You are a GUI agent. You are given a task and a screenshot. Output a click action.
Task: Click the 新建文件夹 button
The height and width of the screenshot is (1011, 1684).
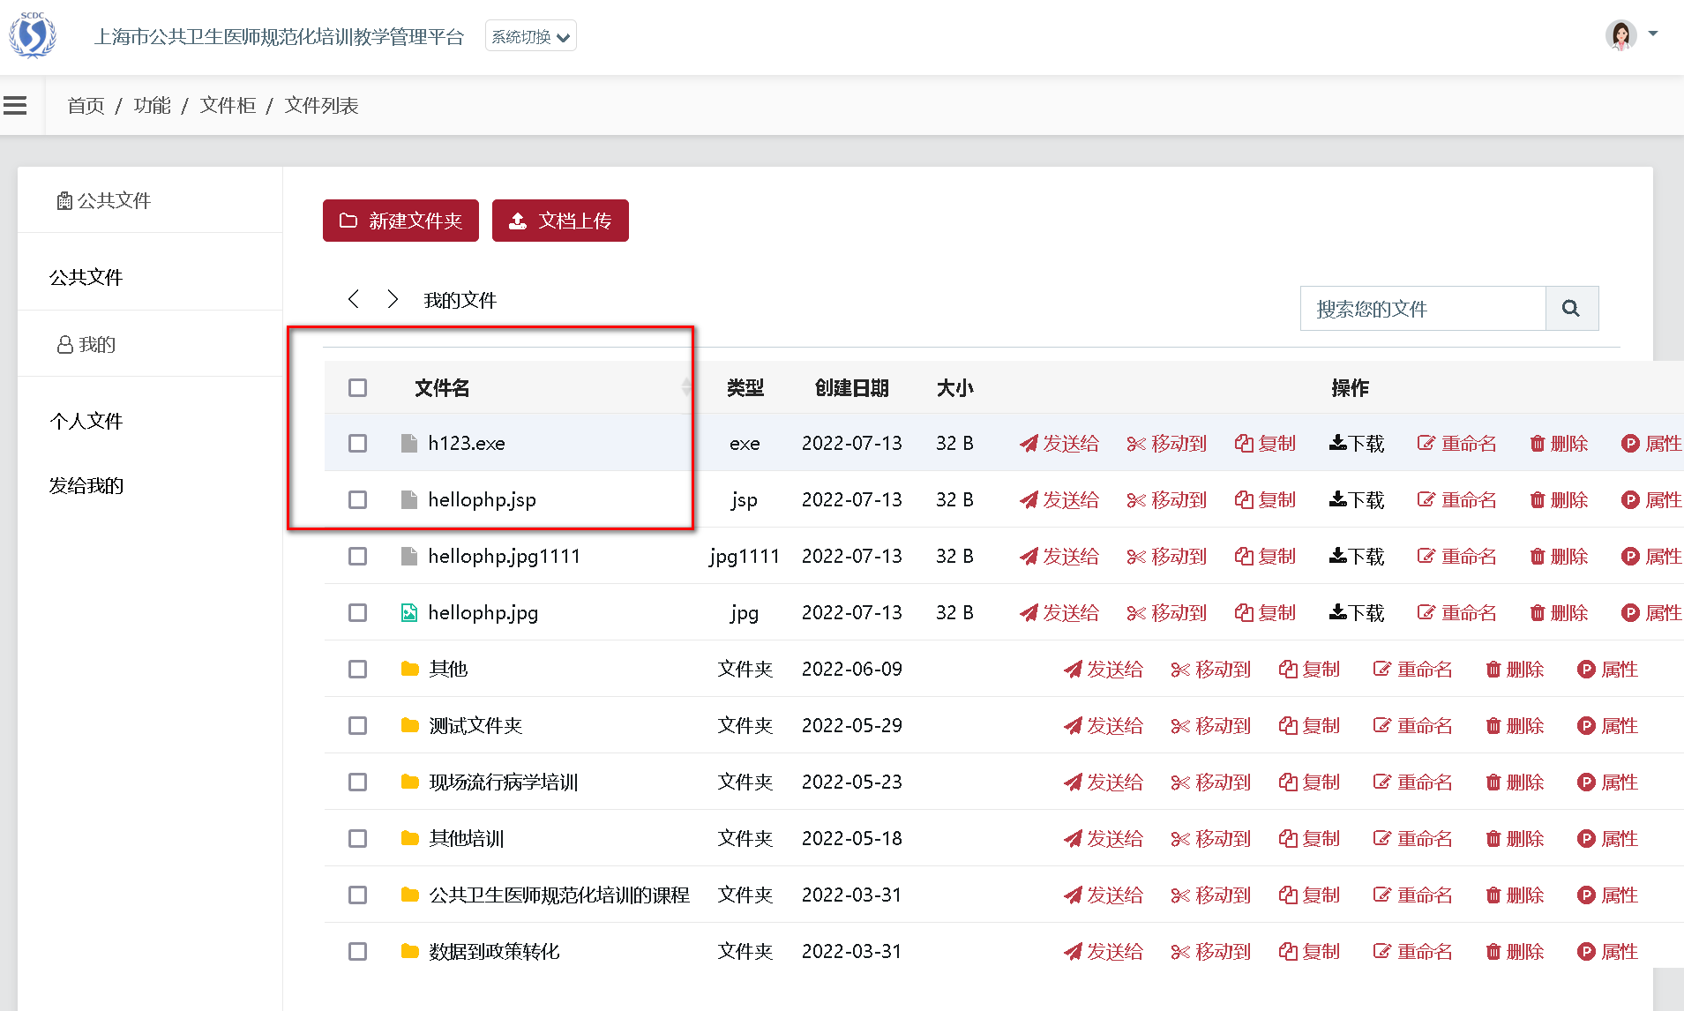(x=400, y=221)
